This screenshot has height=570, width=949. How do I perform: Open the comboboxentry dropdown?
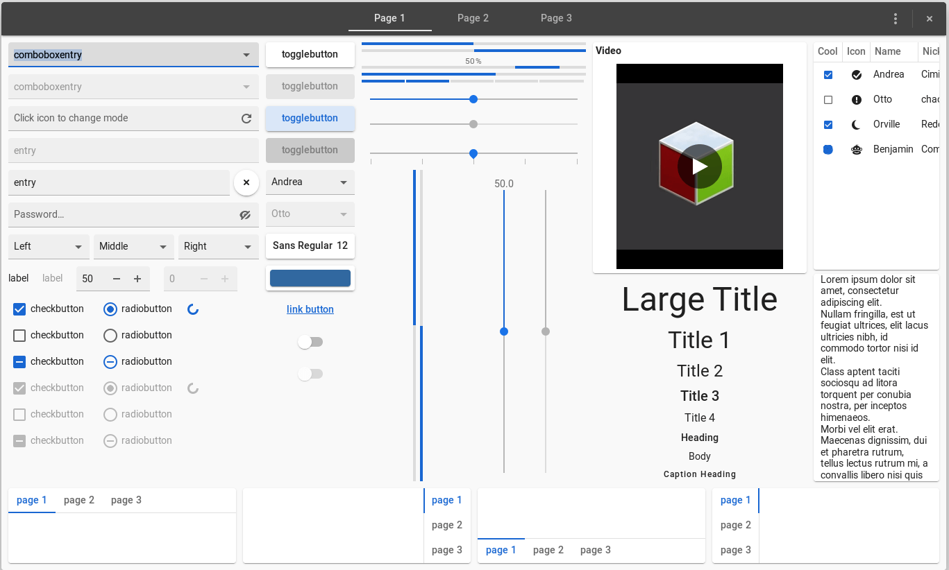(x=246, y=54)
